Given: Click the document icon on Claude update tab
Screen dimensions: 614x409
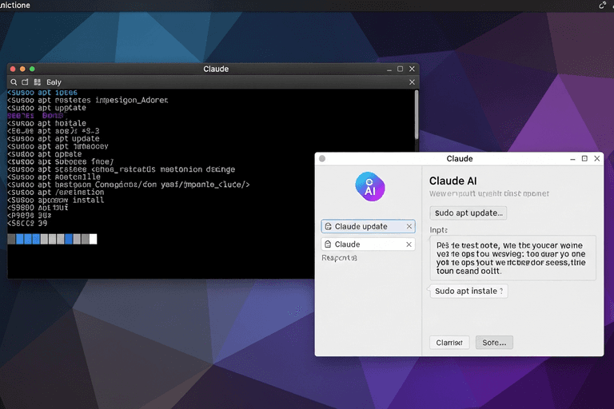Looking at the screenshot, I should coord(328,226).
